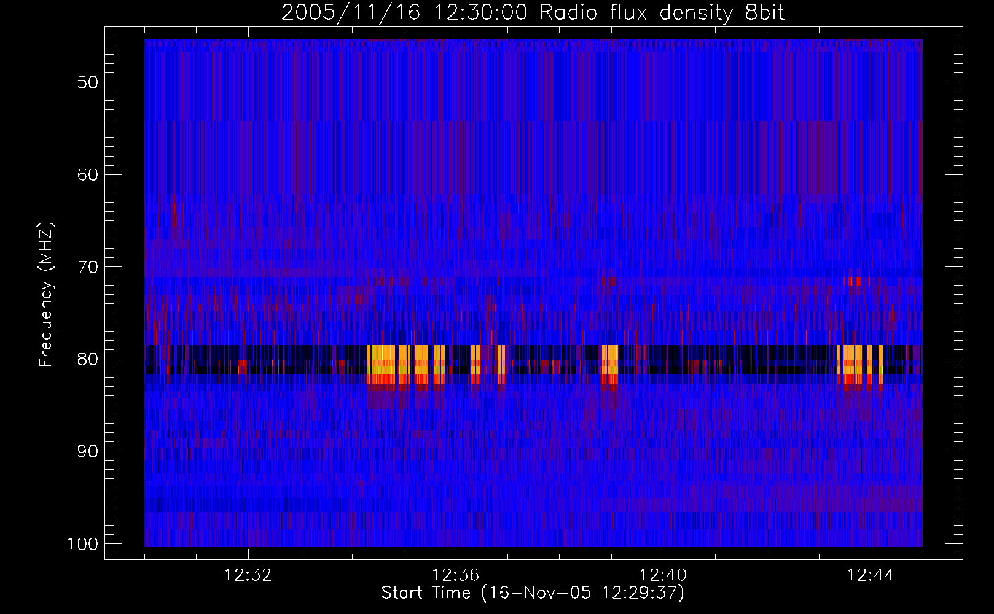The width and height of the screenshot is (994, 614).
Task: Click the 80 frequency tick label
Action: [x=88, y=359]
